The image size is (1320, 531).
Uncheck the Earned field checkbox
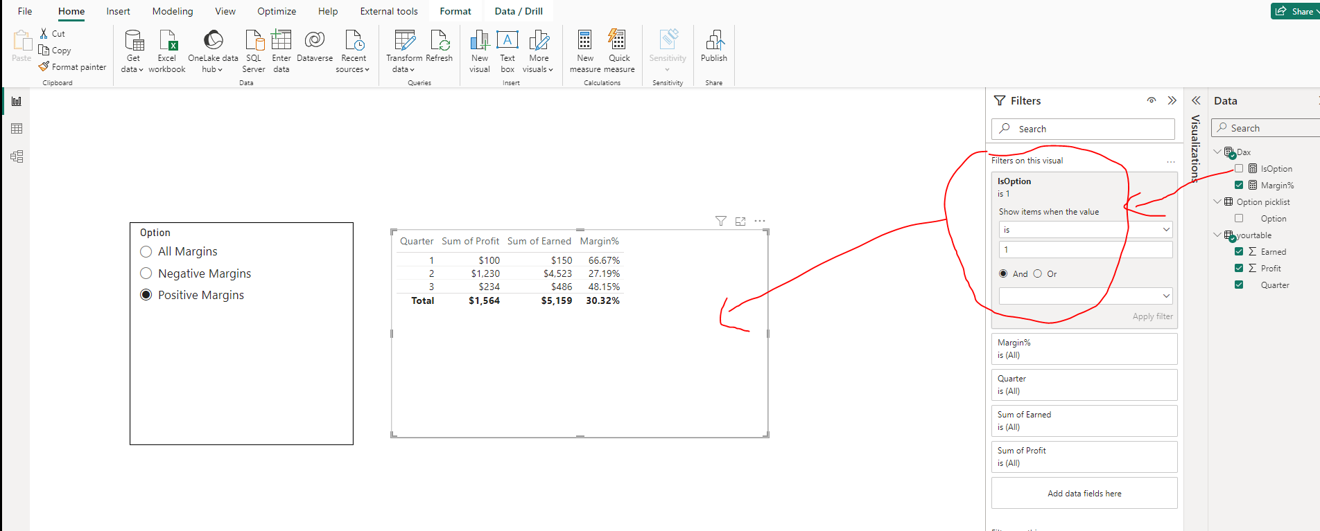[x=1239, y=251]
